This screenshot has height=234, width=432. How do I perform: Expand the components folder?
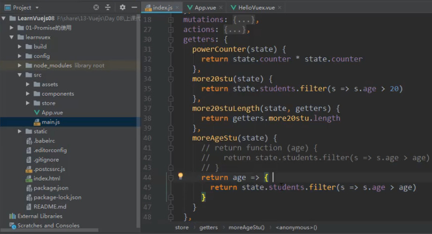point(28,94)
